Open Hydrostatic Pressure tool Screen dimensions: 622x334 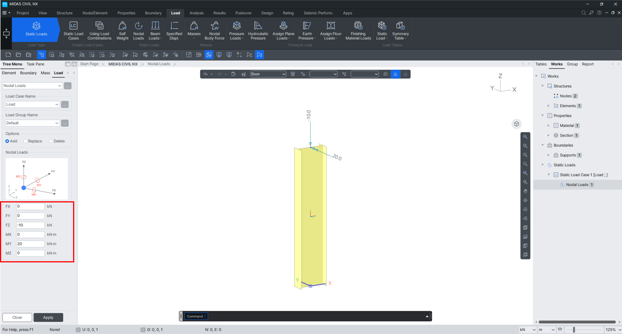pos(258,30)
